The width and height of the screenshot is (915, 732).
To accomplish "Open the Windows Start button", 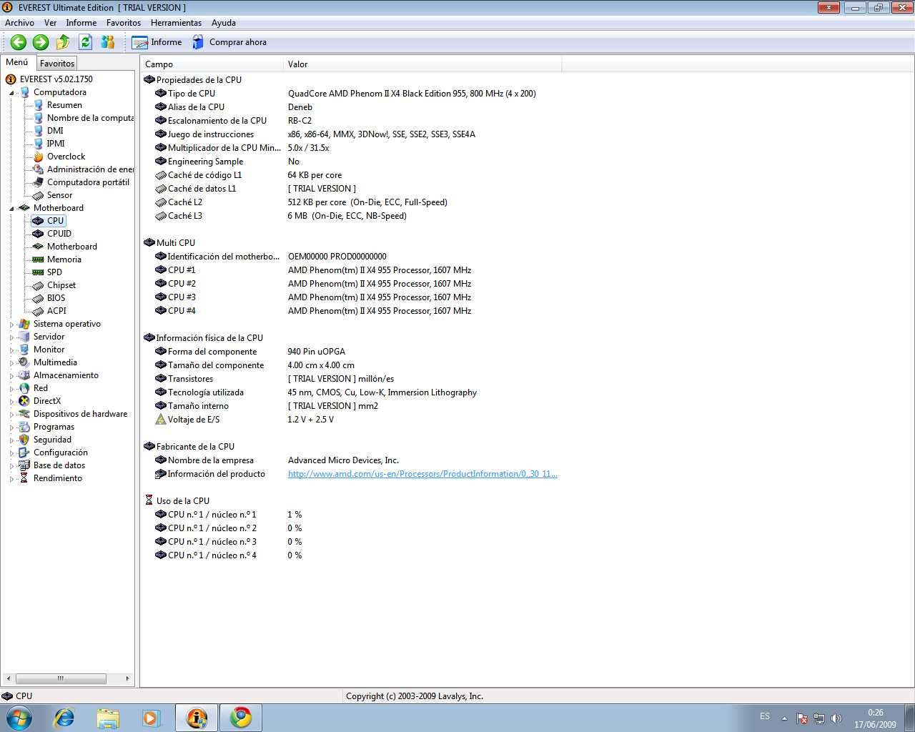I will (18, 718).
